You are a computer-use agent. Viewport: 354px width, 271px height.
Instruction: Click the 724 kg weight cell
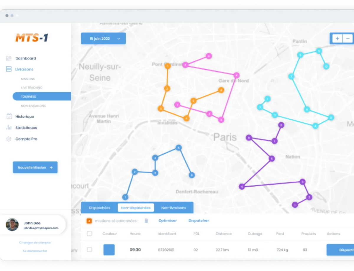[x=282, y=250]
